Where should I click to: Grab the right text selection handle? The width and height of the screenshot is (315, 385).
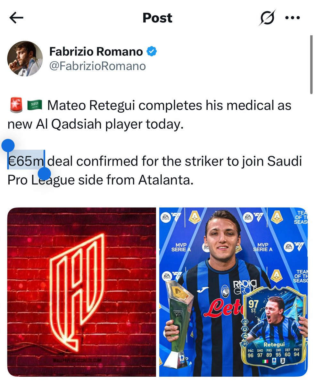pyautogui.click(x=44, y=174)
